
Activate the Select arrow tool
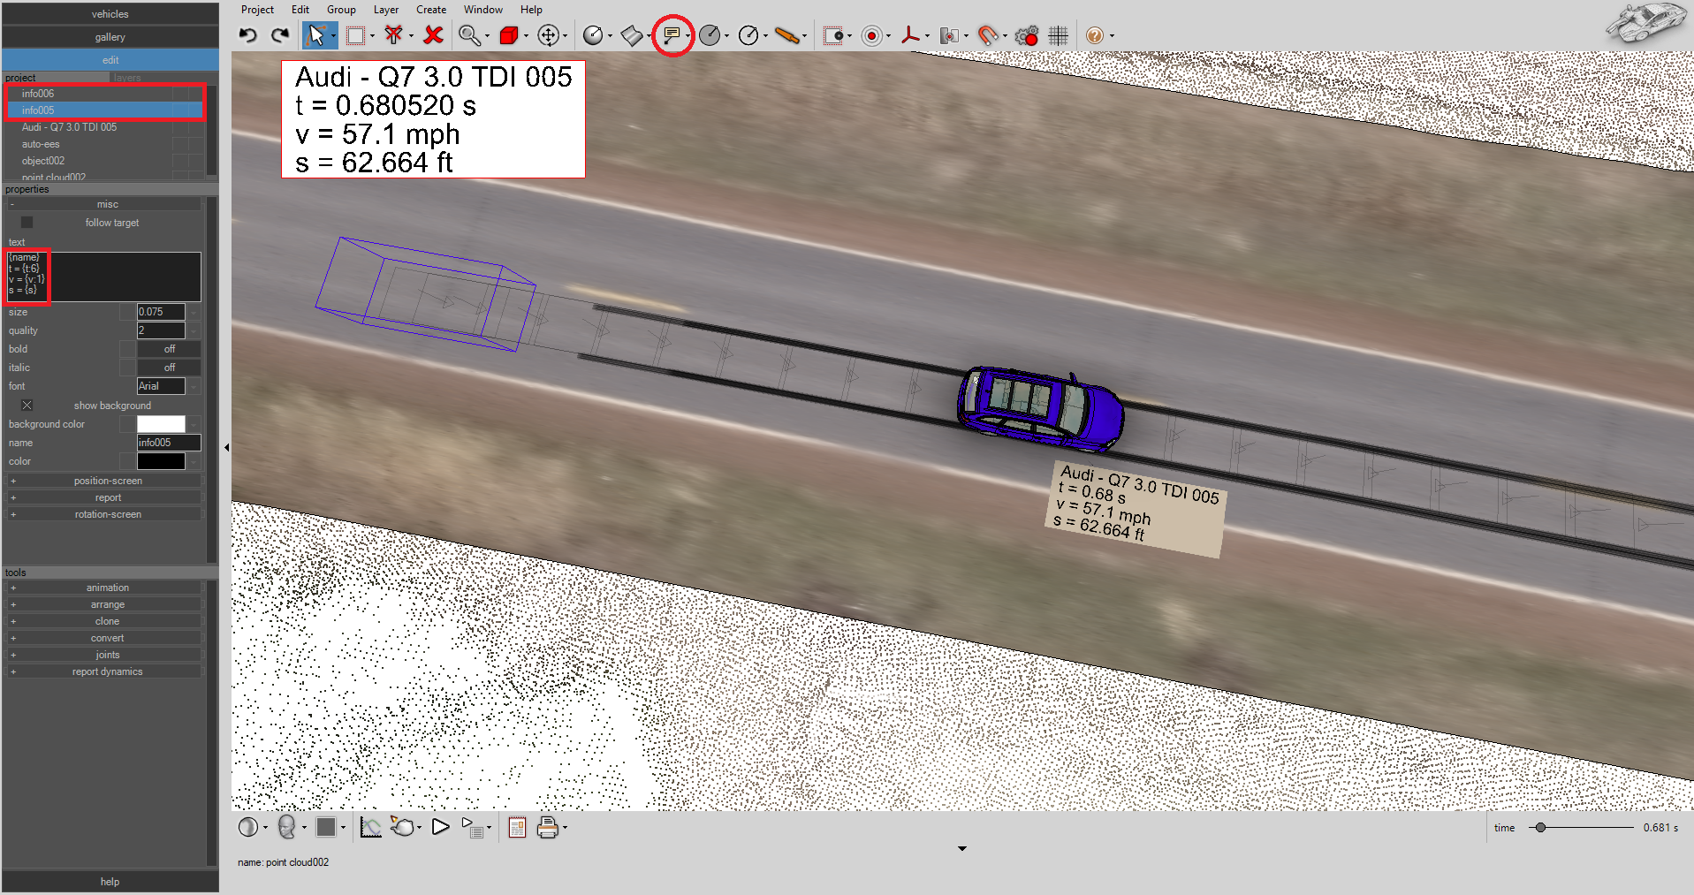pos(315,35)
